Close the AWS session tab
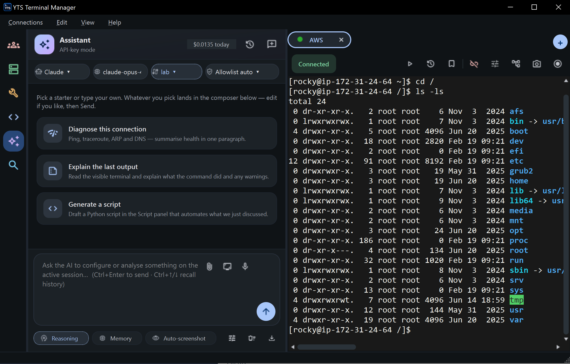The height and width of the screenshot is (364, 570). [x=341, y=40]
